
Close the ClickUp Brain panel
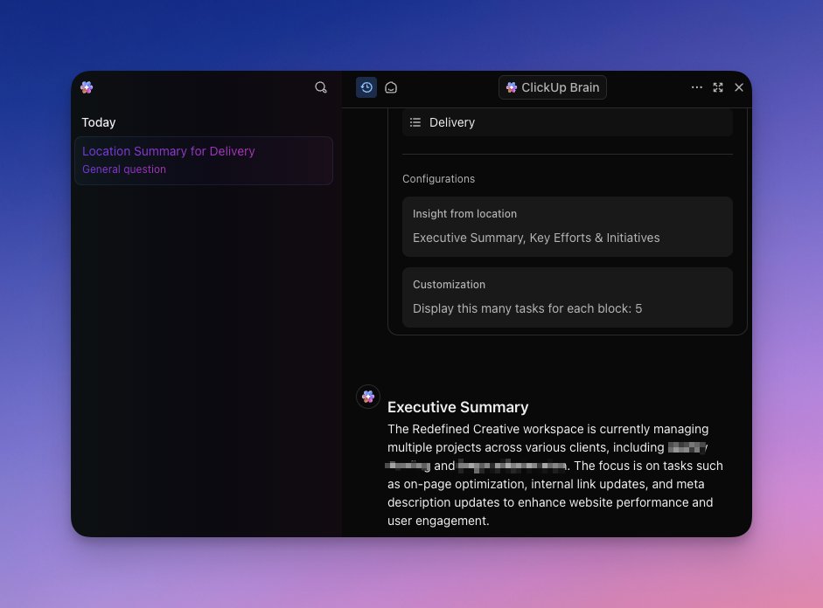[x=739, y=87]
